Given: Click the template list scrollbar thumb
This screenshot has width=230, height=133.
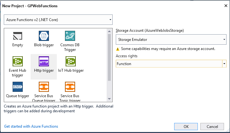Looking at the screenshot, I should click(x=109, y=57).
